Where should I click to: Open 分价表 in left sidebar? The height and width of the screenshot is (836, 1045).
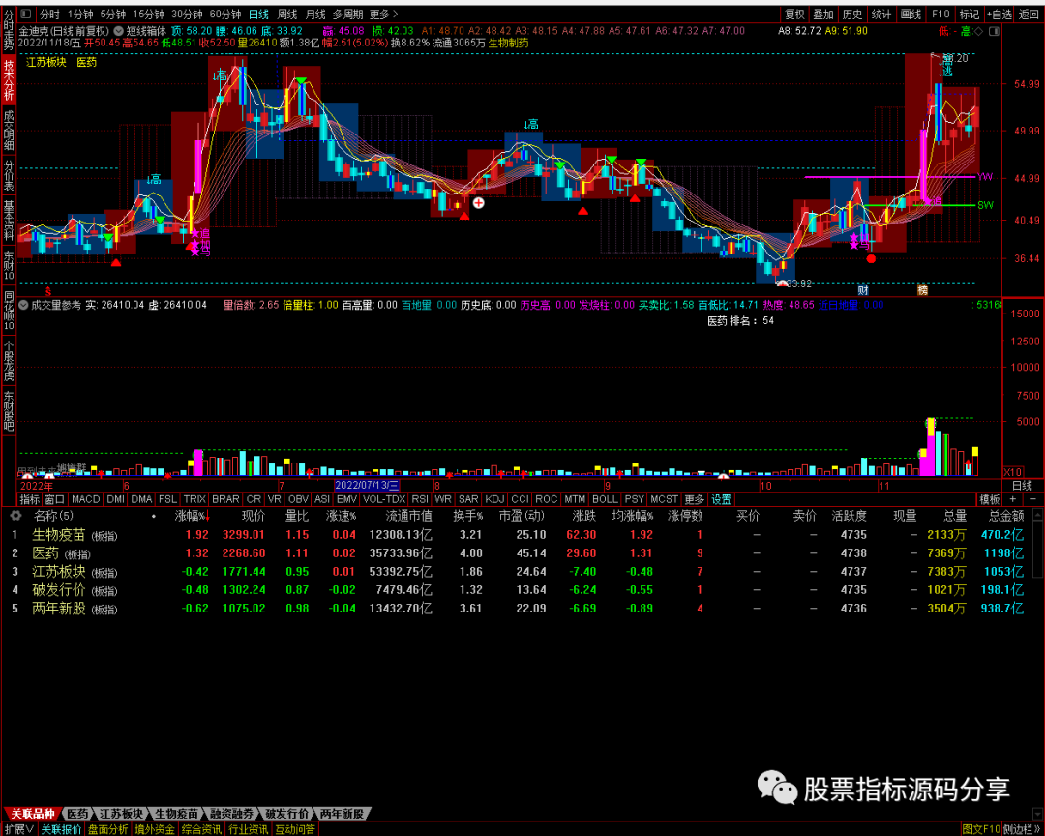tap(9, 175)
